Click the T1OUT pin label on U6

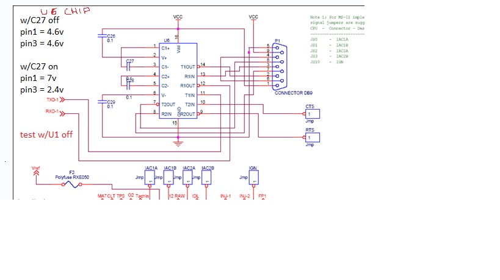(x=188, y=67)
